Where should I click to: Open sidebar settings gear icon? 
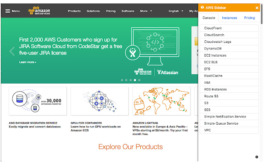[257, 157]
